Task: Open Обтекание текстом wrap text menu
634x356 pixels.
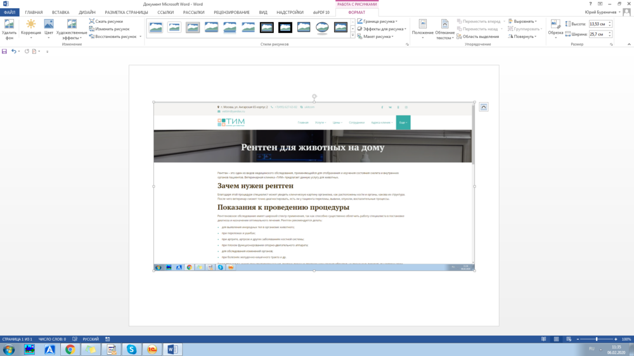Action: [x=445, y=29]
